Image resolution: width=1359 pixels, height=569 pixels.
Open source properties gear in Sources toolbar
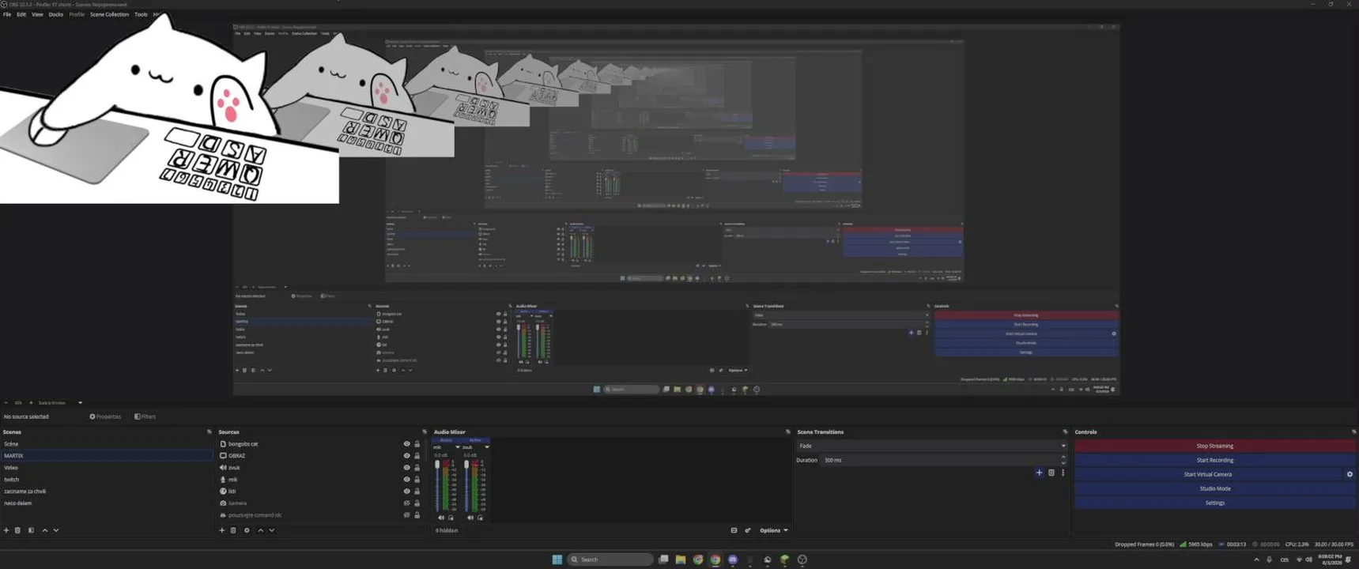[247, 530]
